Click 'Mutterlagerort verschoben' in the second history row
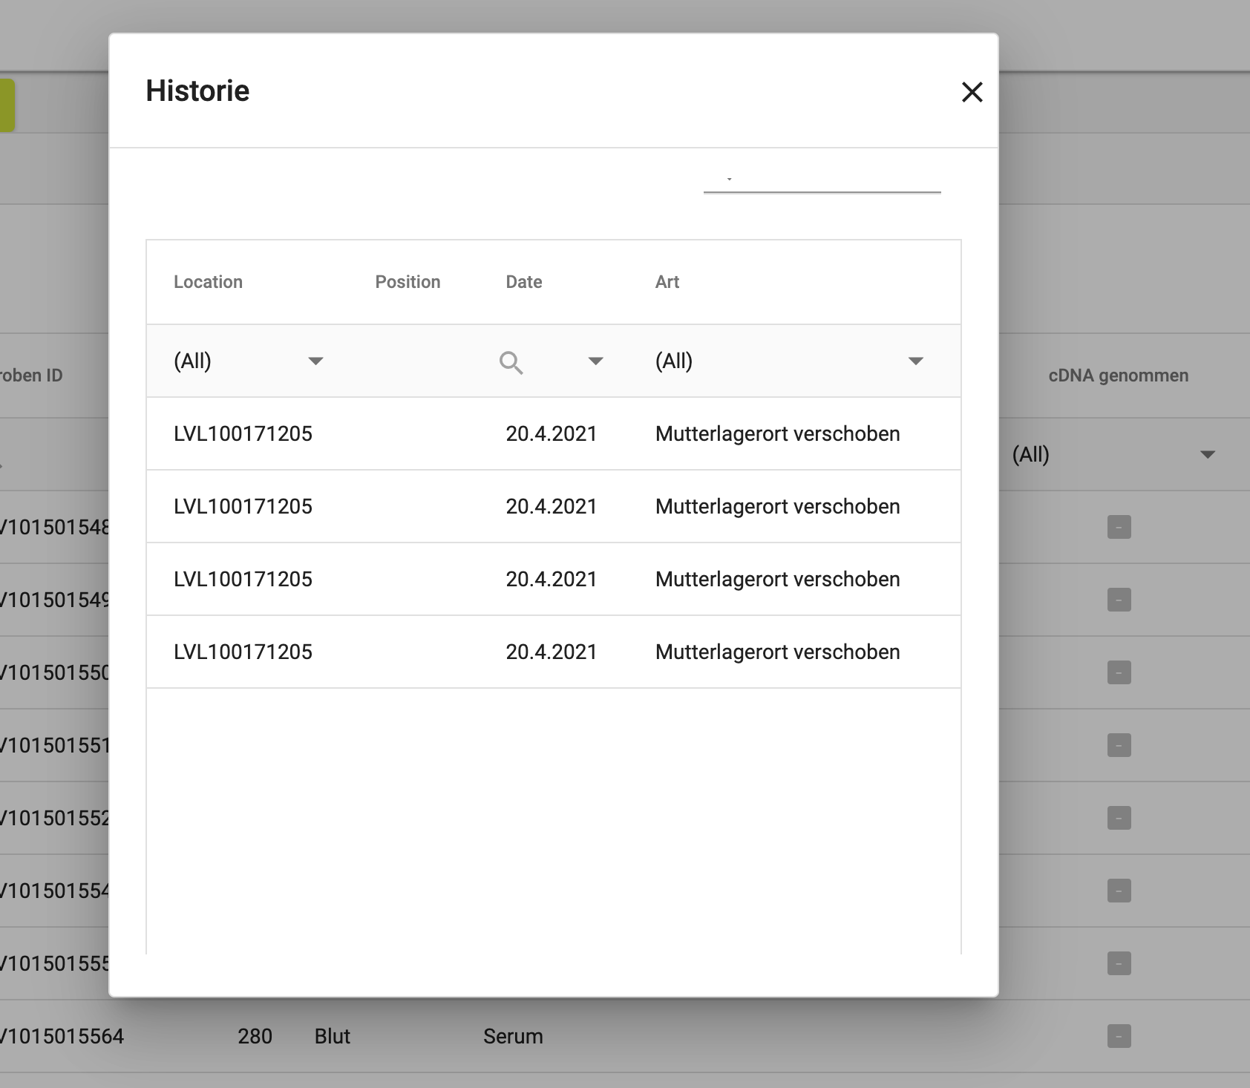The image size is (1250, 1088). 777,506
